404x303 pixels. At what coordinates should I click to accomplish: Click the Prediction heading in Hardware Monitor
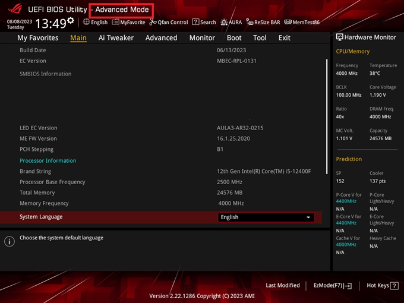tap(349, 159)
